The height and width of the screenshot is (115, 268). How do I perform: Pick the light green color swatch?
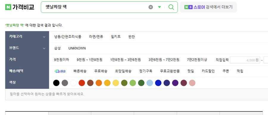pos(133,83)
